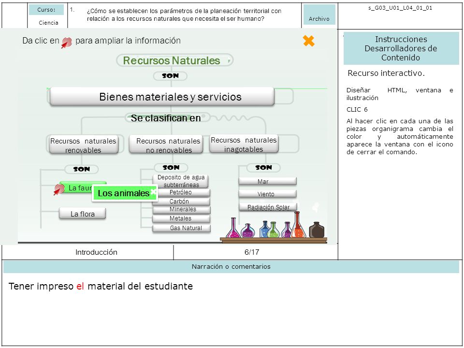Select the Metales item
This screenshot has width=464, height=348.
click(181, 218)
